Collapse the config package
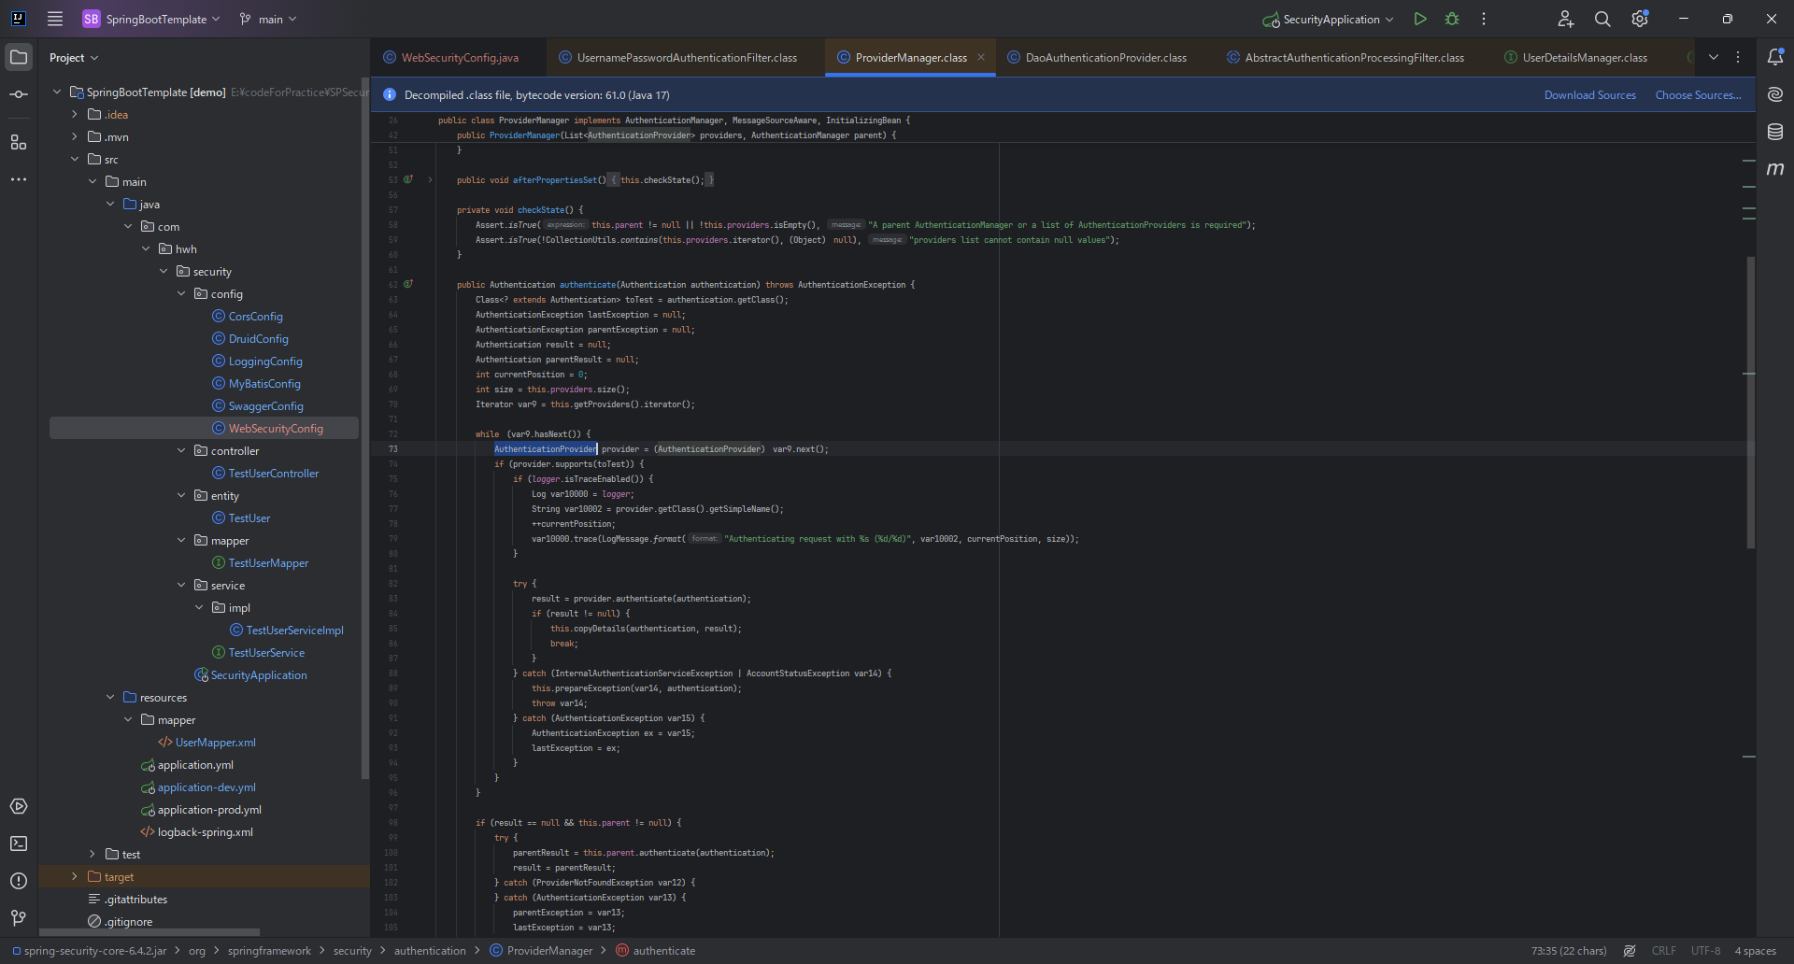The height and width of the screenshot is (964, 1794). (x=181, y=293)
